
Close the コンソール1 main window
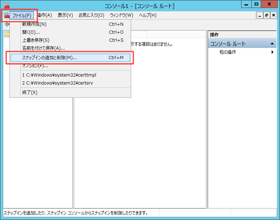269,4
